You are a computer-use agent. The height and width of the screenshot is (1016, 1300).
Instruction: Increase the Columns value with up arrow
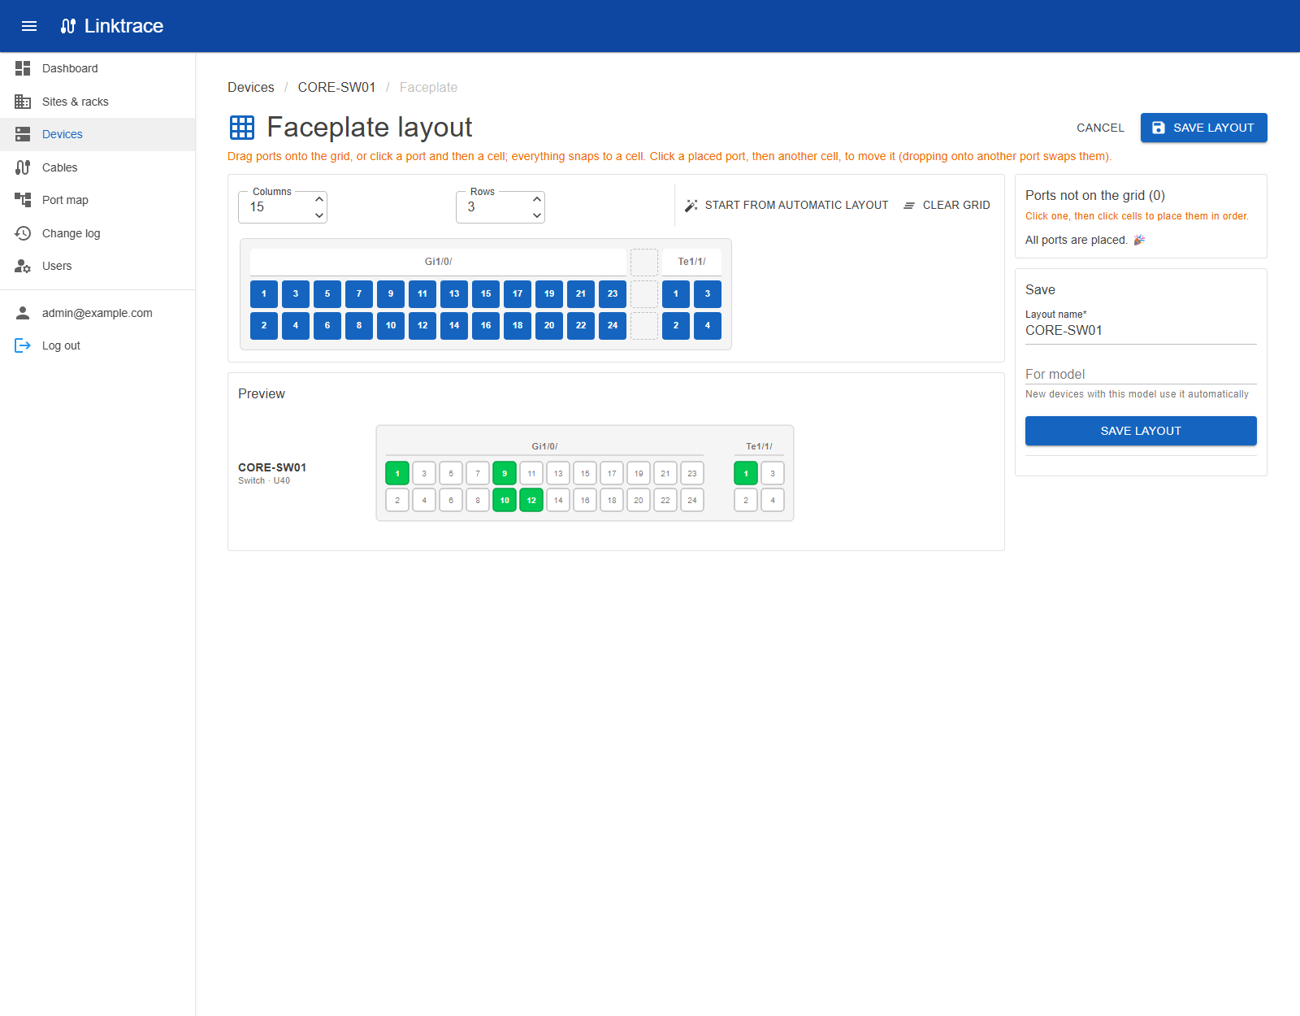319,199
